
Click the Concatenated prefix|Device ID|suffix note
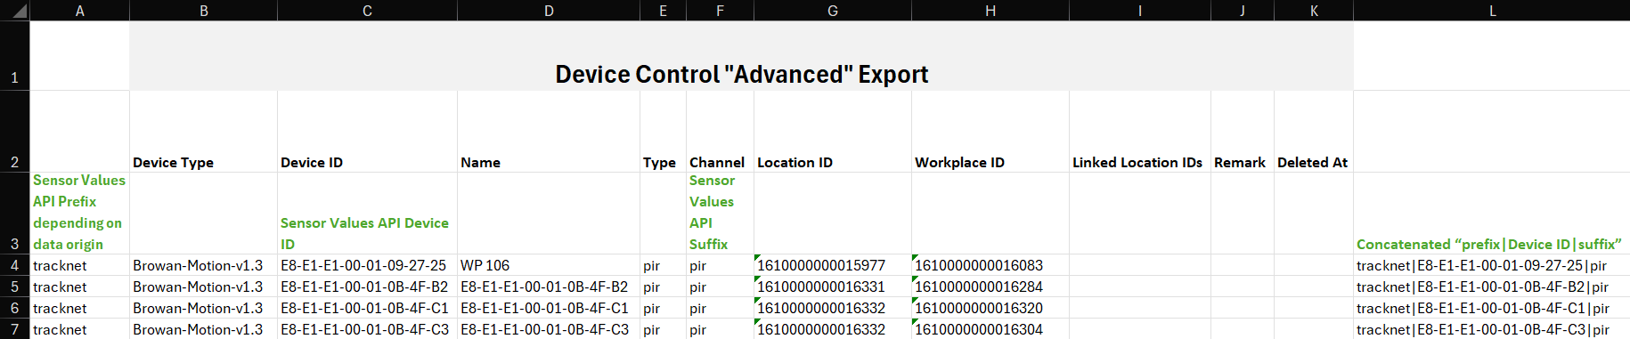point(1492,214)
